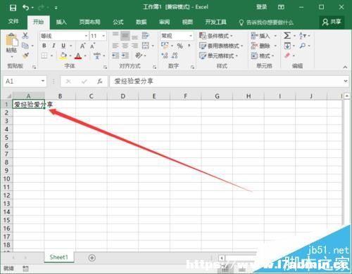Click the Undo arrow icon
Image resolution: width=352 pixels, height=274 pixels.
26,8
